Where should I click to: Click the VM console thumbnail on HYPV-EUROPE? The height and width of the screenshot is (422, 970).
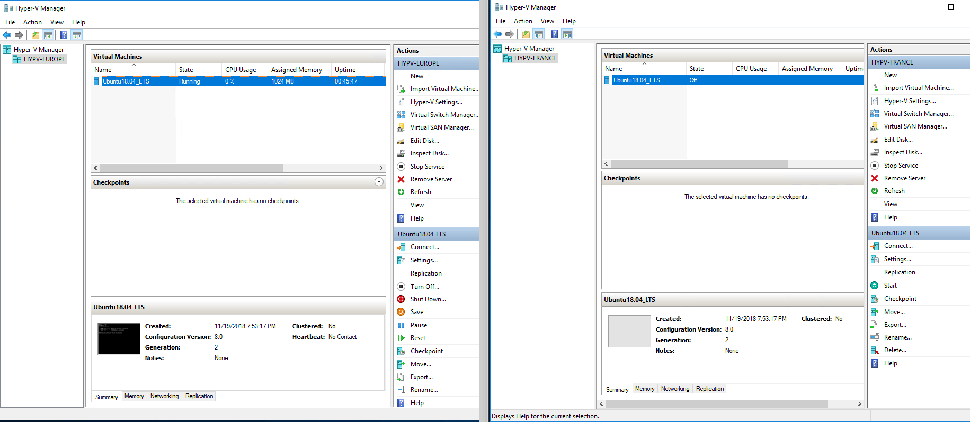(119, 338)
